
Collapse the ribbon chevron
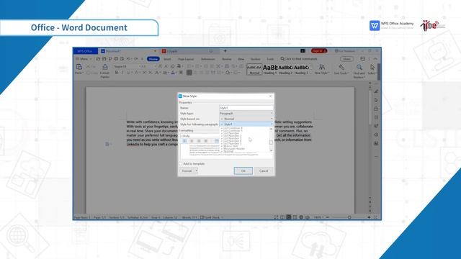(x=375, y=59)
